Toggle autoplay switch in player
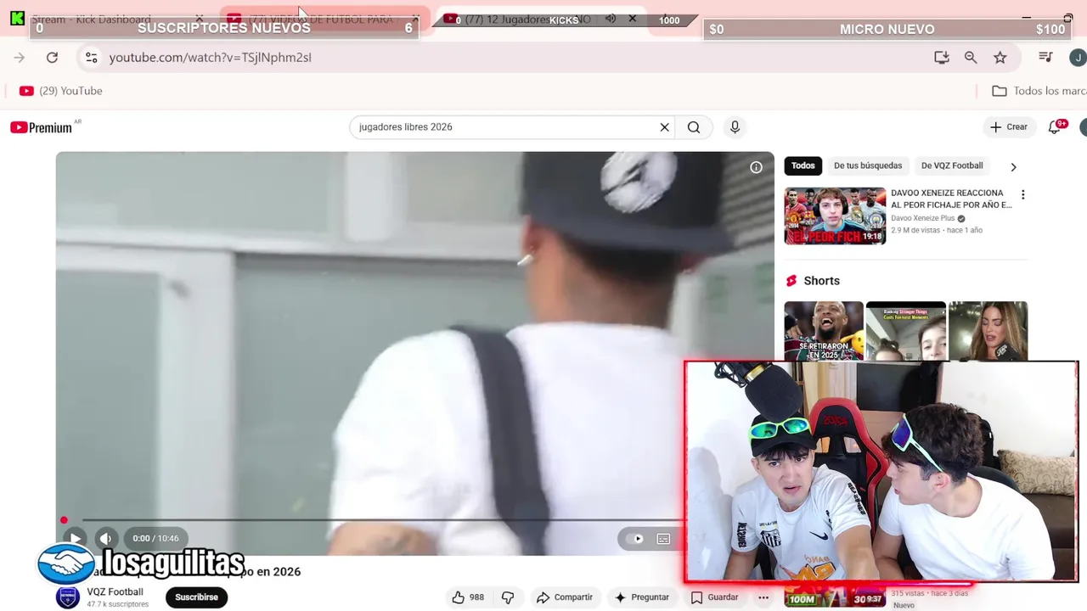This screenshot has height=611, width=1087. click(x=635, y=538)
